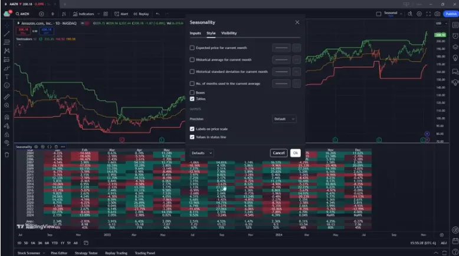Screen dimensions: 459x256
Task: Open indicator templates grid icon
Action: click(106, 14)
